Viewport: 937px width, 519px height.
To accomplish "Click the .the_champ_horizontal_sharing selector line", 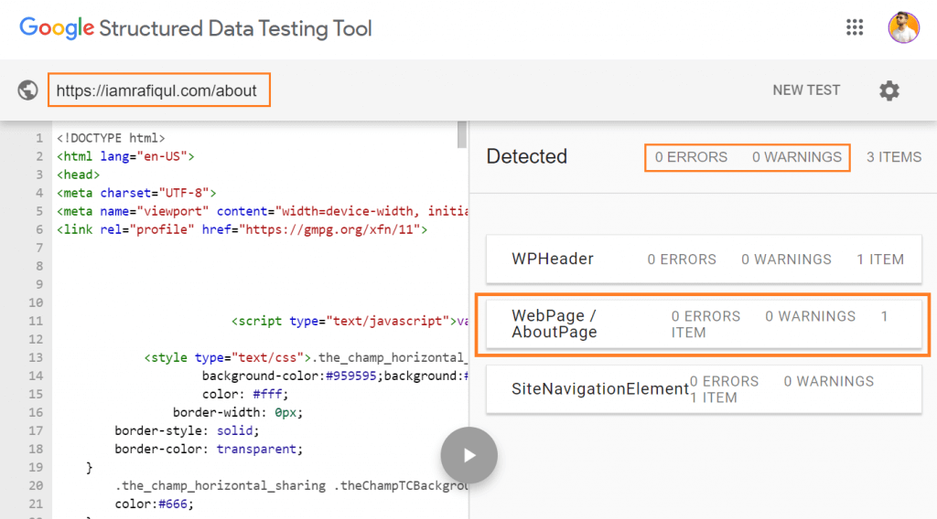I will click(292, 485).
